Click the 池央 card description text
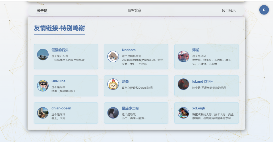 [137, 88]
